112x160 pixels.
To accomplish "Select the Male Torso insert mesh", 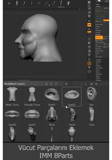I will tap(12, 97).
